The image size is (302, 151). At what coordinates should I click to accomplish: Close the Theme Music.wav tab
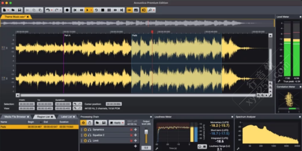coord(28,17)
